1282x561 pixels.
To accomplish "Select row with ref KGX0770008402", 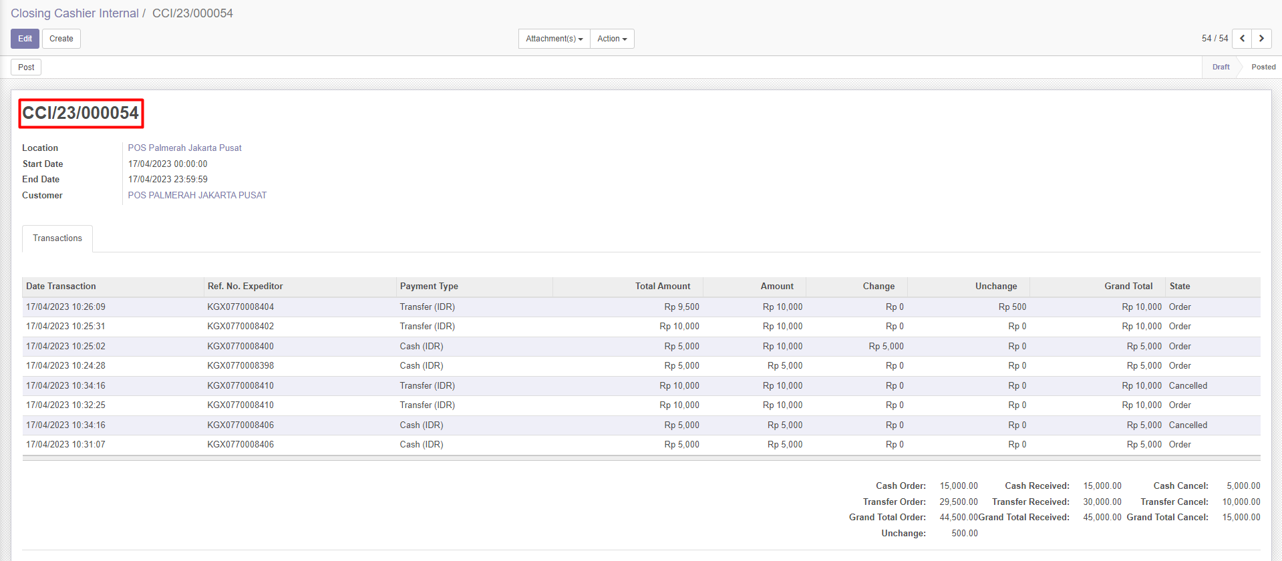I will coord(641,327).
